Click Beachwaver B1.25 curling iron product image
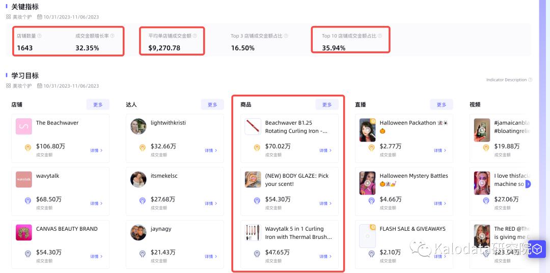The width and height of the screenshot is (550, 273). (x=253, y=127)
